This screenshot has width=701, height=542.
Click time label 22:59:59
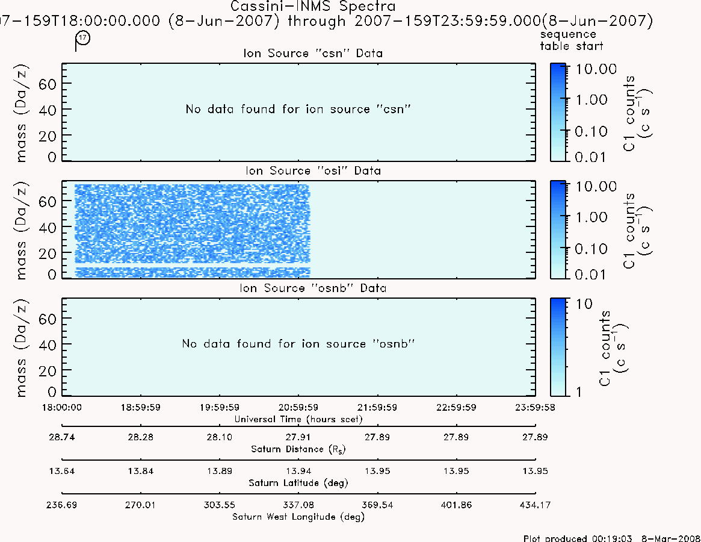tap(456, 407)
